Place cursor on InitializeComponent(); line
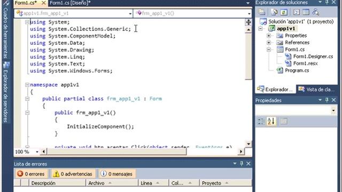Viewport: 342px width, 192px height. pyautogui.click(x=100, y=126)
